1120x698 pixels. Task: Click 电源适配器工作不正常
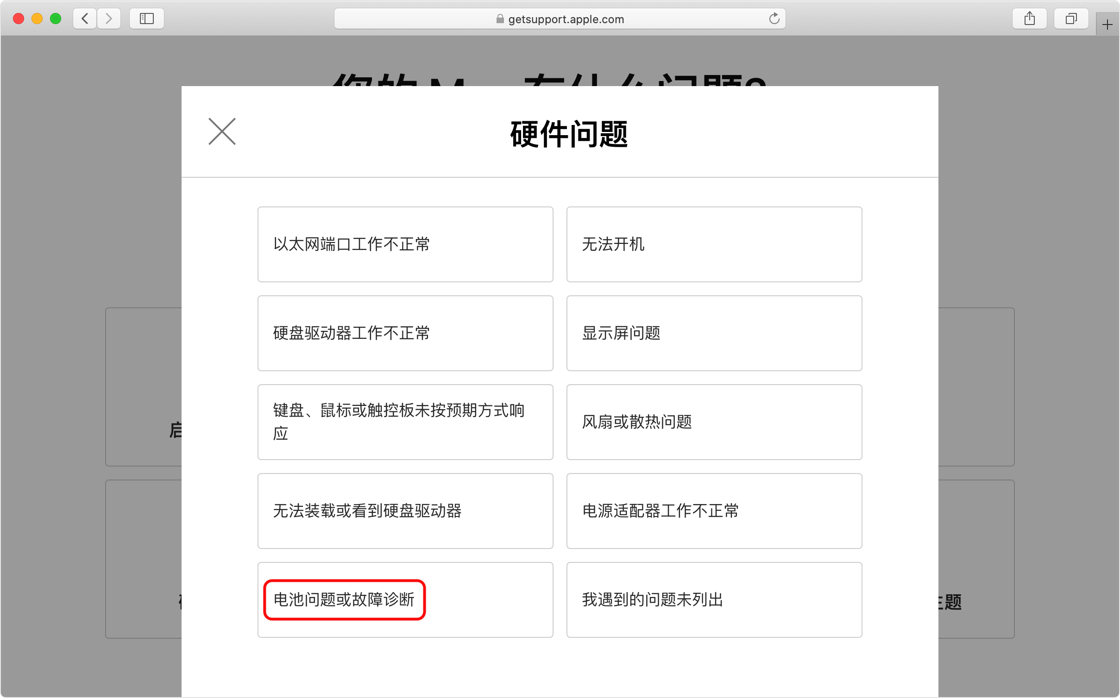coord(714,511)
